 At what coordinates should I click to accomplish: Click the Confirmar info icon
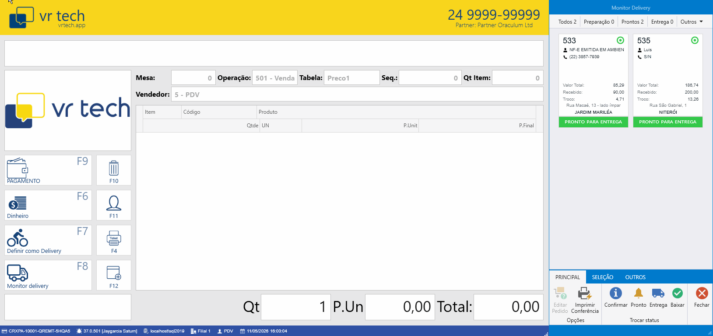[x=615, y=293]
